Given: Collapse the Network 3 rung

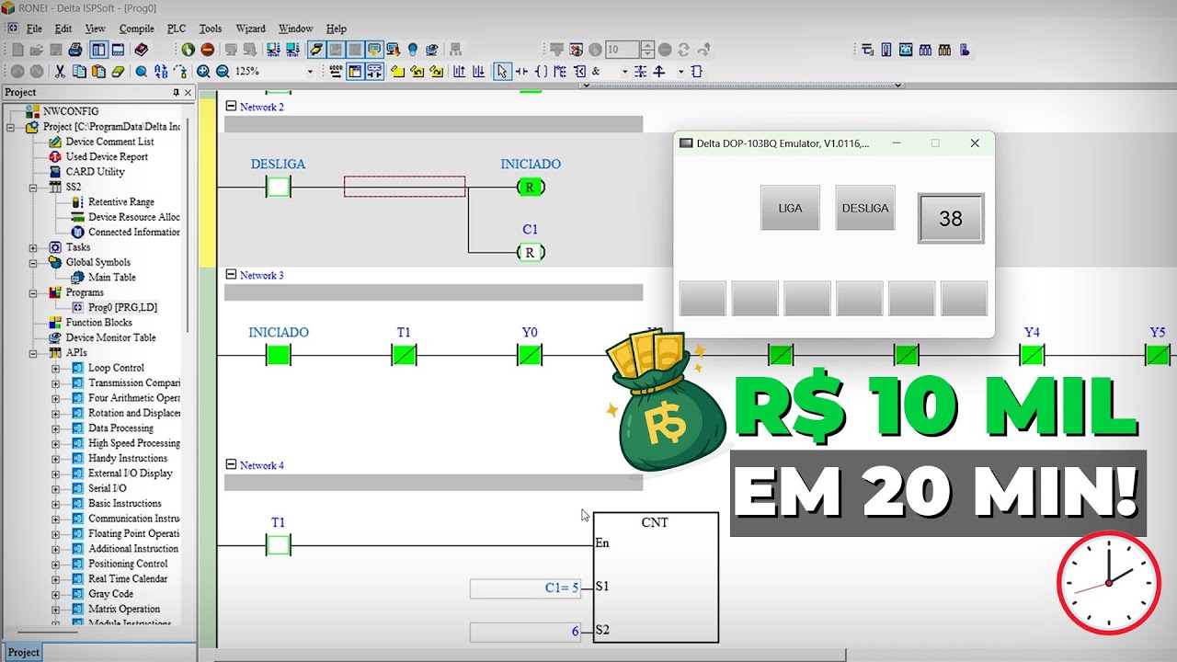Looking at the screenshot, I should pyautogui.click(x=232, y=275).
